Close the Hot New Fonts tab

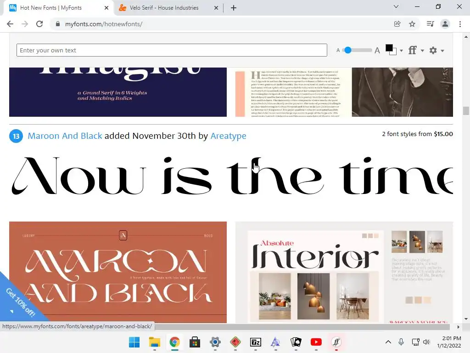[106, 8]
